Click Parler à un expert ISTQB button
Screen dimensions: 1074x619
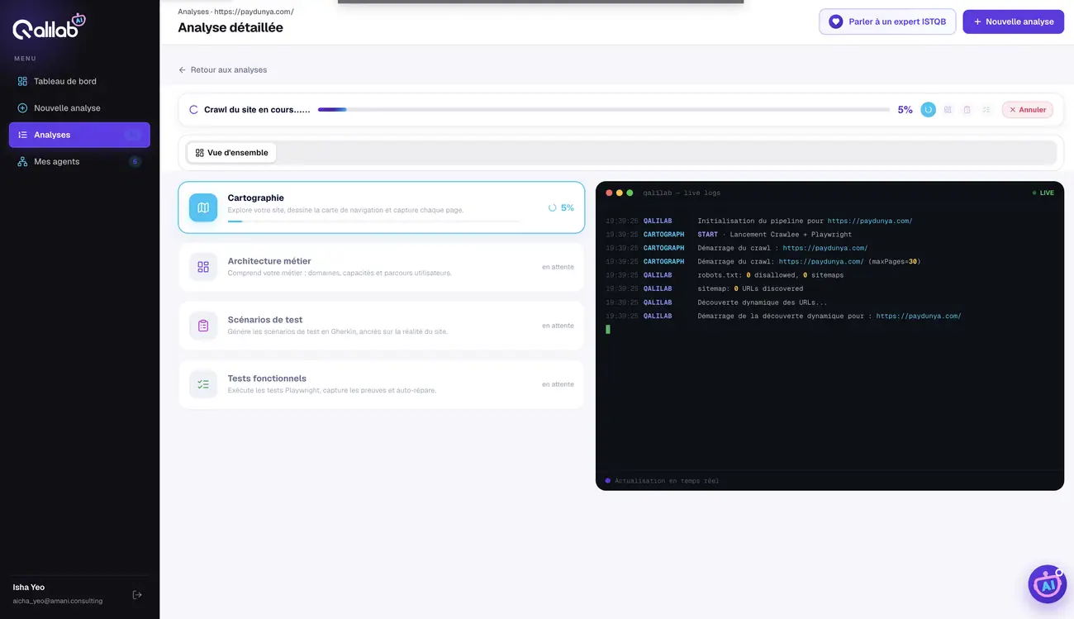pyautogui.click(x=887, y=21)
